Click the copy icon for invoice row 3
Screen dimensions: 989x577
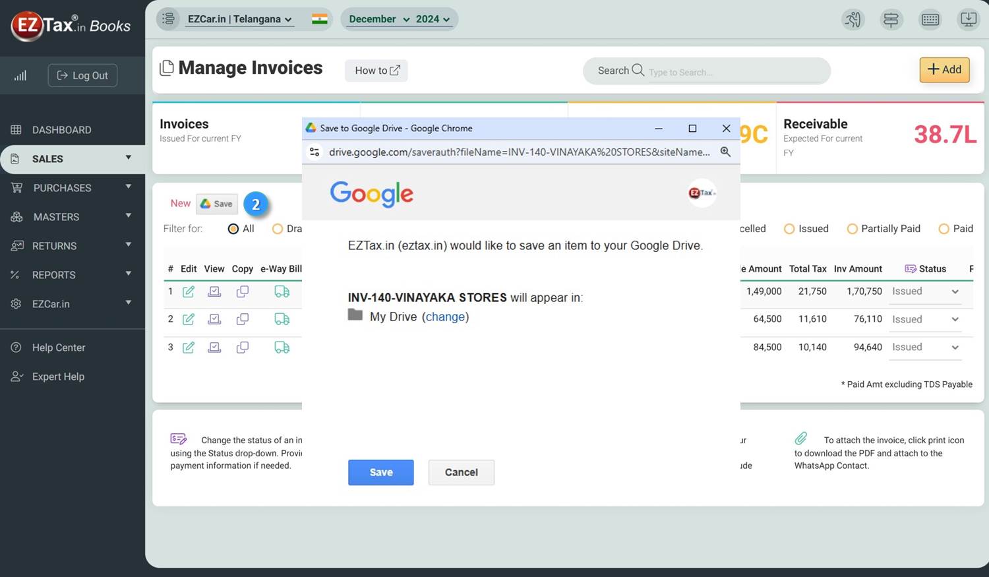pos(243,348)
